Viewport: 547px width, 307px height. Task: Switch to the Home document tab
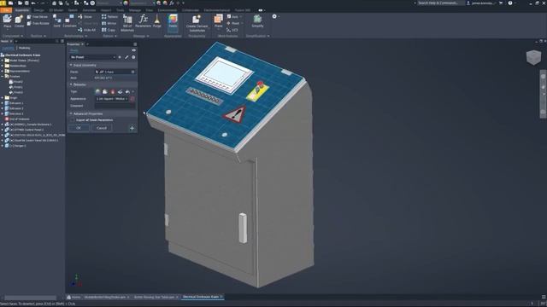[74, 297]
